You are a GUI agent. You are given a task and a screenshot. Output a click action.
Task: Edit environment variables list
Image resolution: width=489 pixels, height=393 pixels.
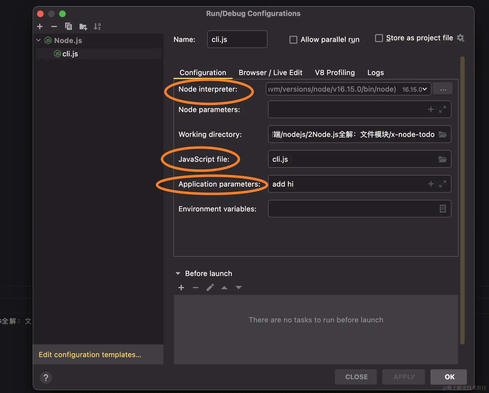(443, 209)
